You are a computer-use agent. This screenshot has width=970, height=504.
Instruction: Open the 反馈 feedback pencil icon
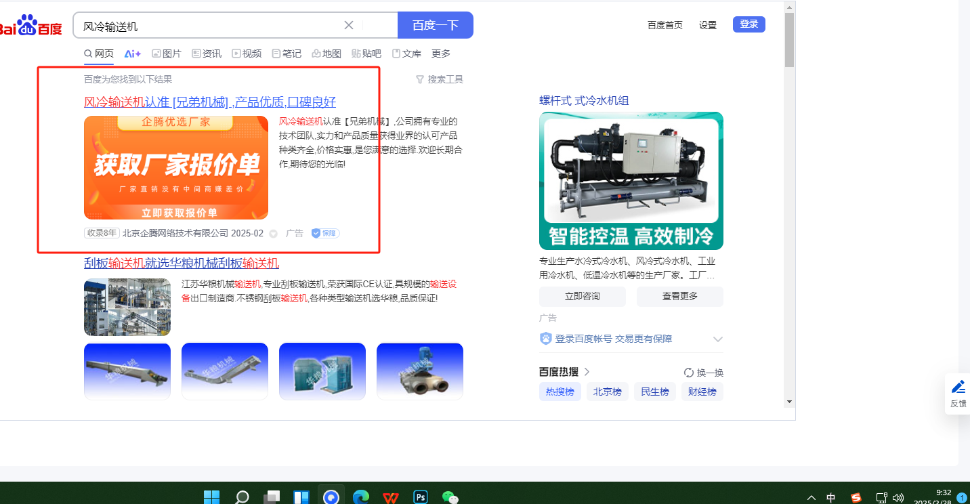pos(958,387)
